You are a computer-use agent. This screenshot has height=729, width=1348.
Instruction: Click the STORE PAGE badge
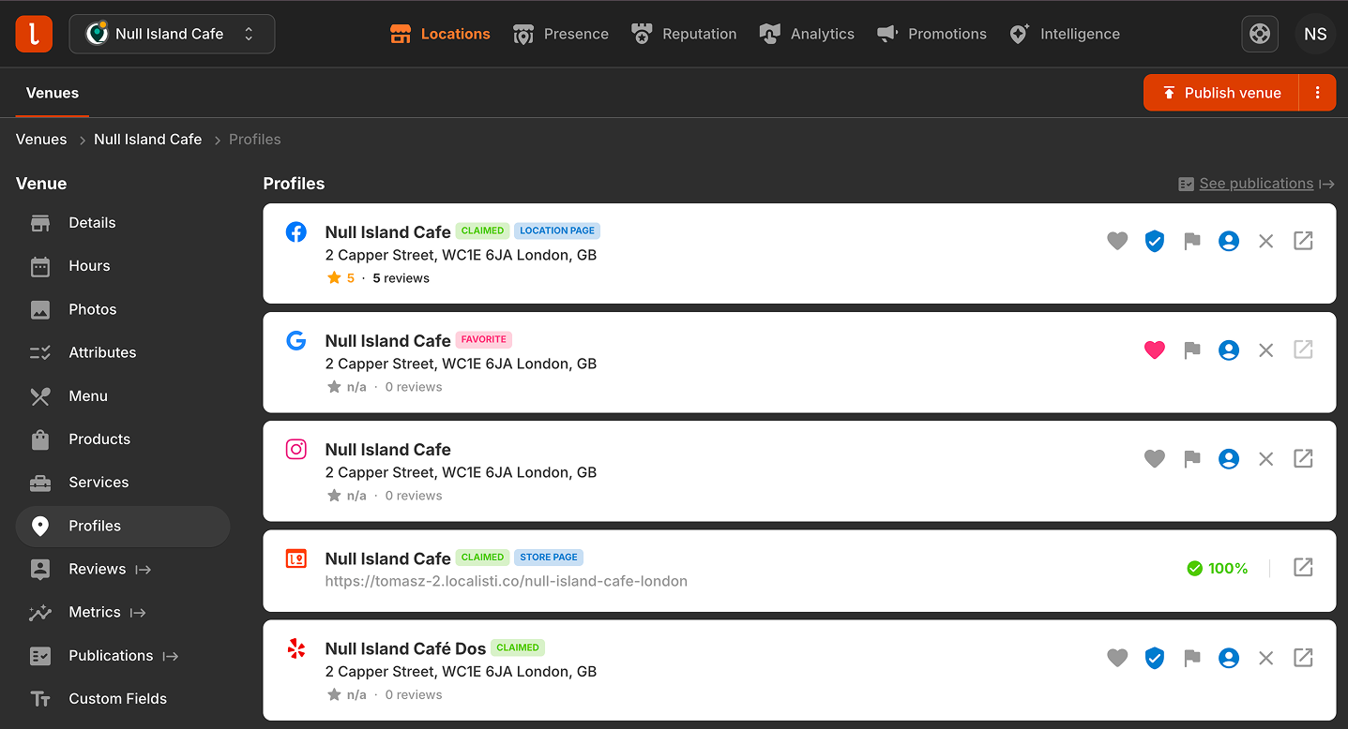[549, 558]
